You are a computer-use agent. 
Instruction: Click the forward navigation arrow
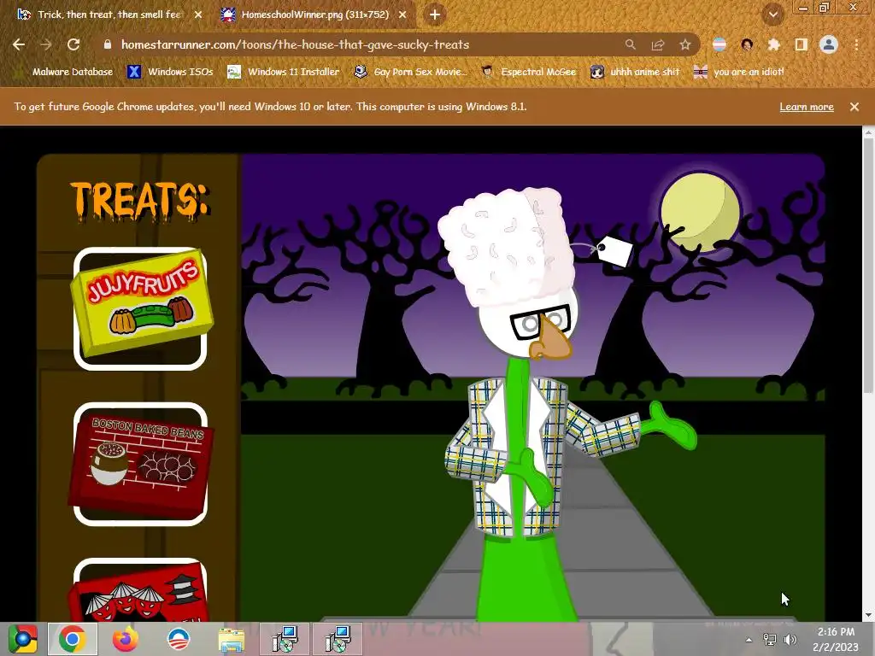[x=46, y=44]
